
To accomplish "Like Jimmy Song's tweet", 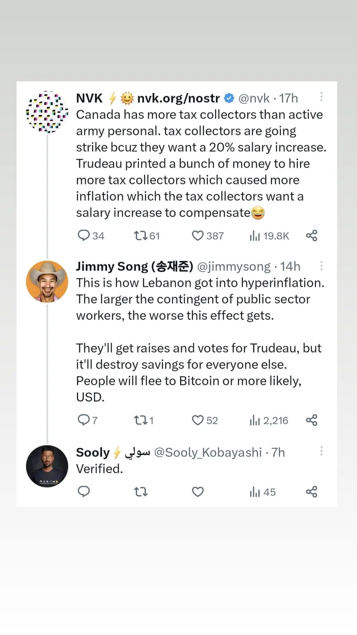I will [x=198, y=420].
